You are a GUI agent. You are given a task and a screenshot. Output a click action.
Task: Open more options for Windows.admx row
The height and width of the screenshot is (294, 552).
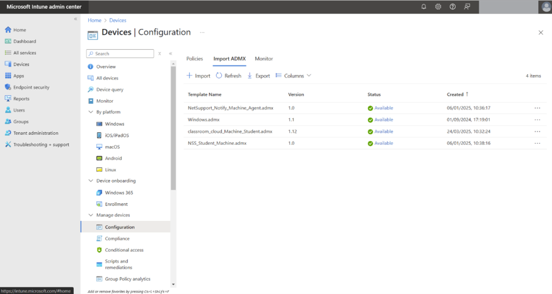point(538,120)
